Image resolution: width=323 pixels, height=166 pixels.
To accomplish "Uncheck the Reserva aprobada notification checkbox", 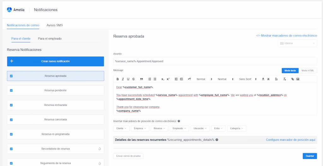I will [x=11, y=76].
